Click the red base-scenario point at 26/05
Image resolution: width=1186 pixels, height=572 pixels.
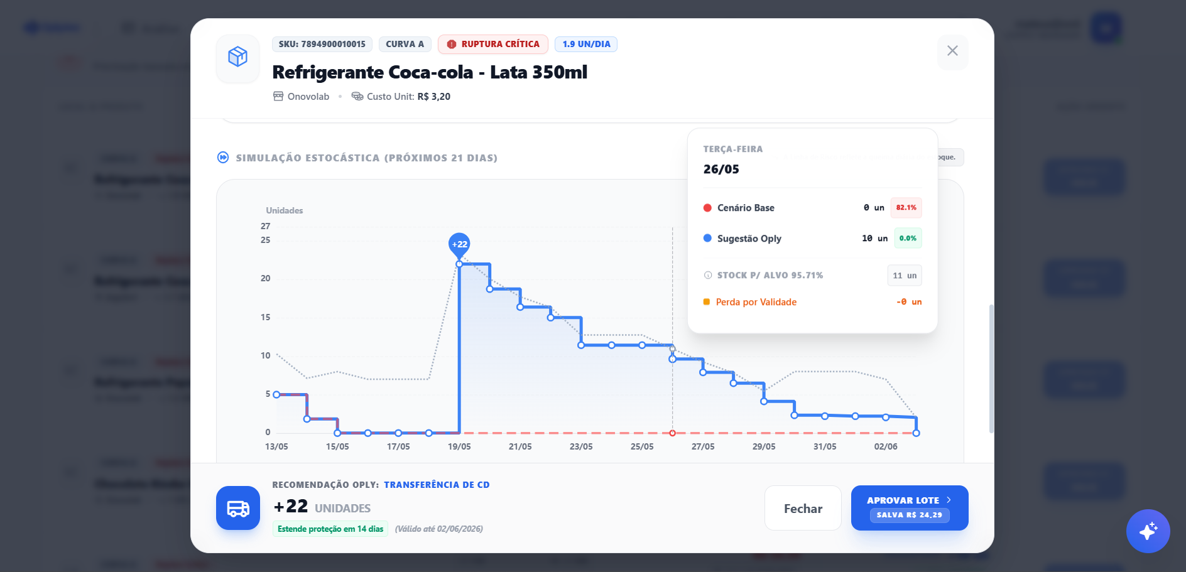(x=672, y=433)
